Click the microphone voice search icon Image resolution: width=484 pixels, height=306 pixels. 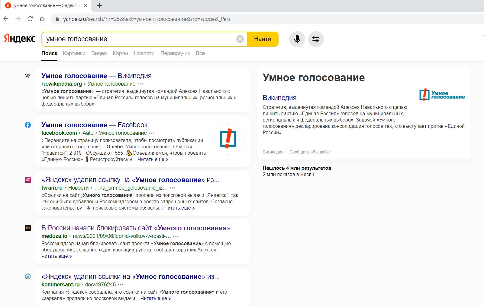pyautogui.click(x=297, y=39)
